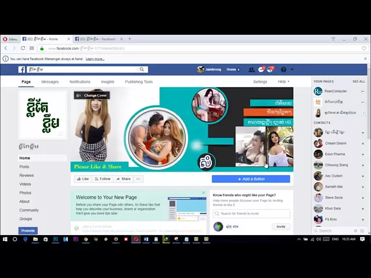Open chat with Steve Seyla

[x=339, y=197]
